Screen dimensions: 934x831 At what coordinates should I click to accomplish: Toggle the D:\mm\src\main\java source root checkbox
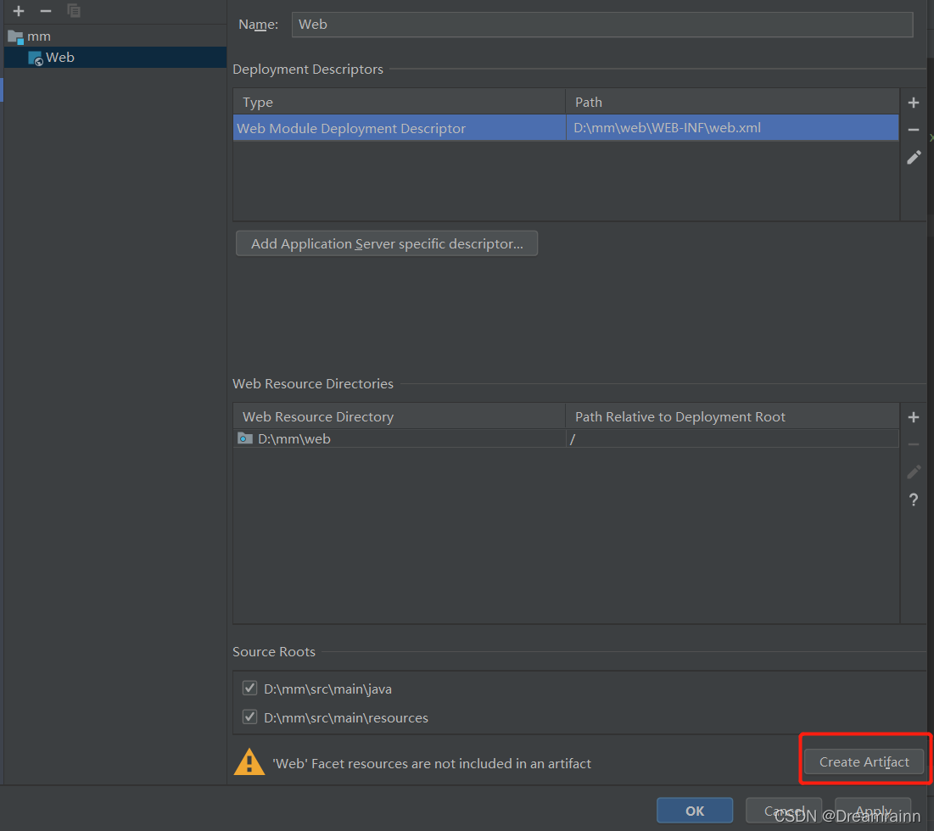[249, 689]
